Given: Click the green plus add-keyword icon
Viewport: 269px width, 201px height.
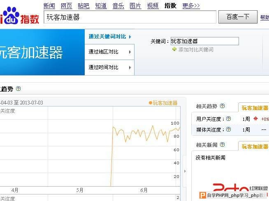Looking at the screenshot, I should 174,49.
